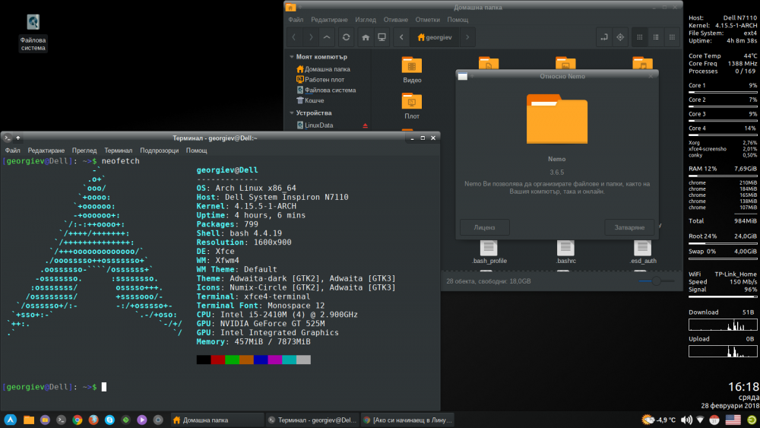
Task: Open Nemo 'Отметки' menu
Action: (x=427, y=20)
